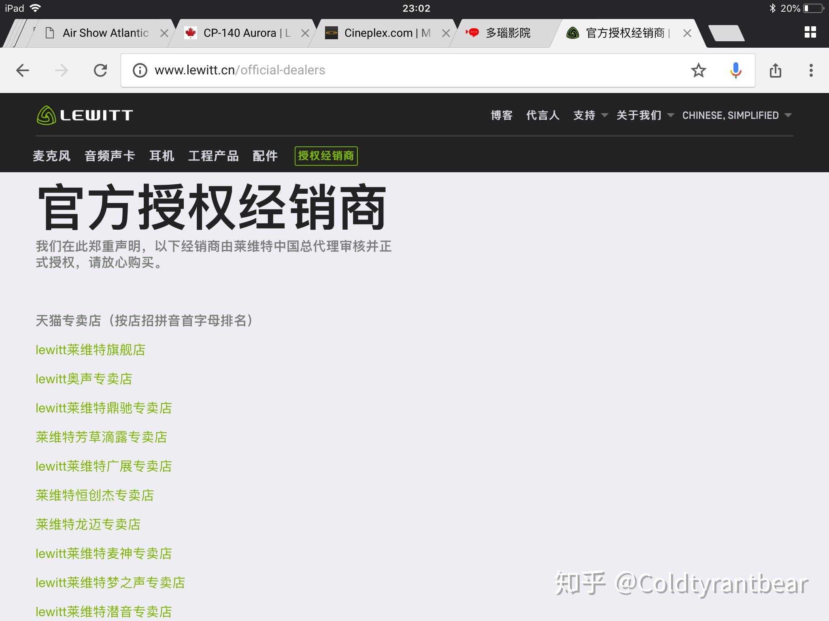Open the tab grid switcher icon
This screenshot has width=829, height=621.
point(810,32)
